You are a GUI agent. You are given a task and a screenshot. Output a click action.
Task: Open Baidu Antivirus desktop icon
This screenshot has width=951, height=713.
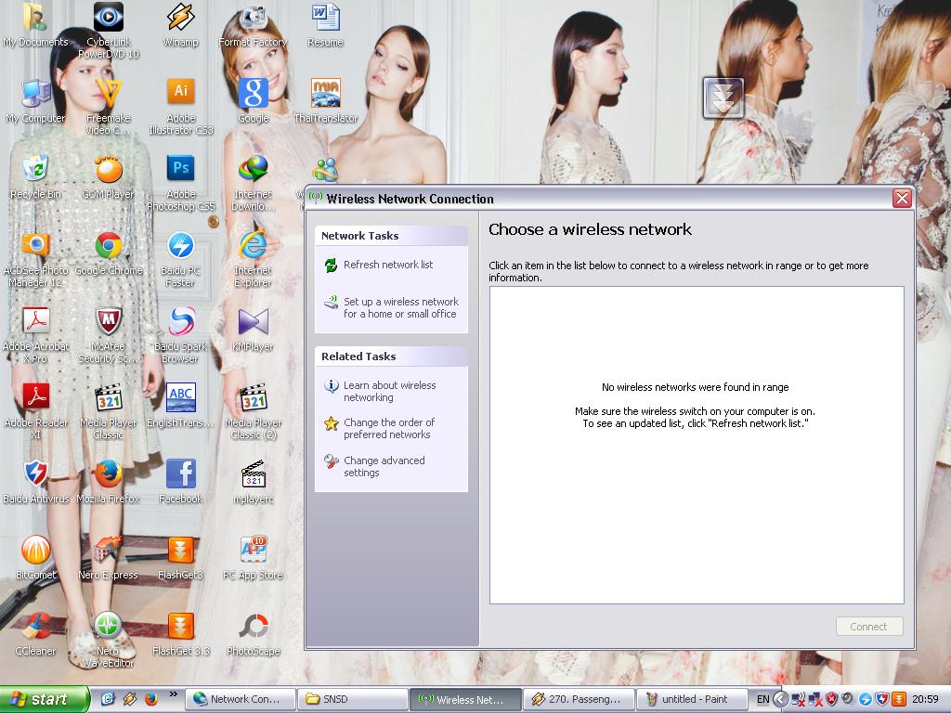pos(35,482)
